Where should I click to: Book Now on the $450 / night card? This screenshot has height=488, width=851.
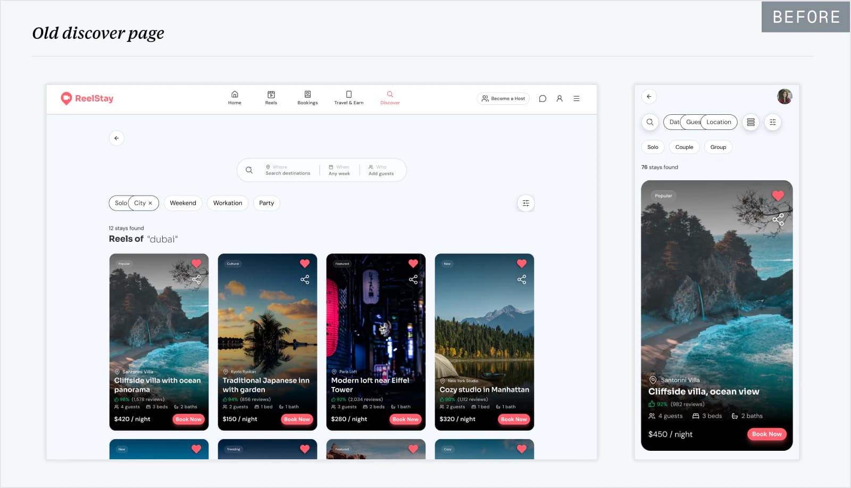(x=767, y=434)
